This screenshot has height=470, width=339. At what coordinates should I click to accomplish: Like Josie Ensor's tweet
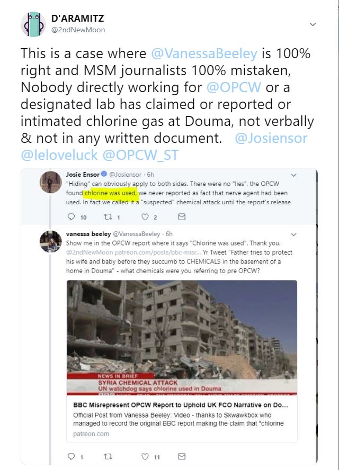pyautogui.click(x=145, y=216)
